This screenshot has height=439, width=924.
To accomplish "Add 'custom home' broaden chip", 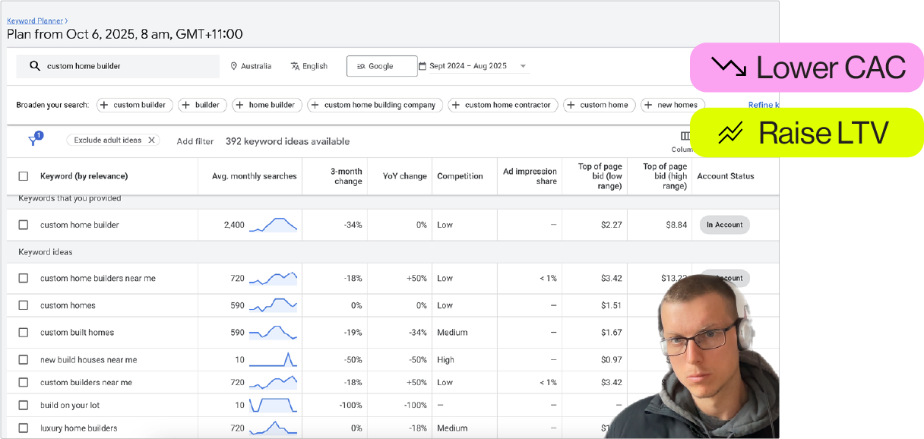I will (599, 105).
